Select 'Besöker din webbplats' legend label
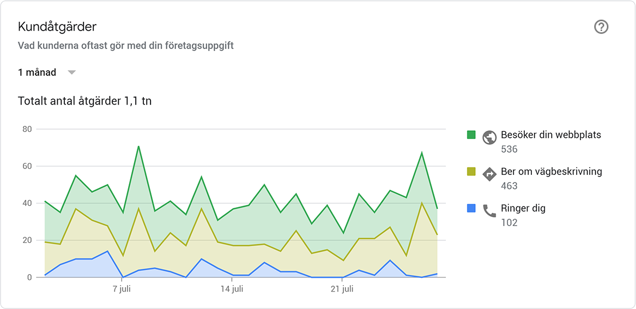The height and width of the screenshot is (309, 636). pos(551,135)
